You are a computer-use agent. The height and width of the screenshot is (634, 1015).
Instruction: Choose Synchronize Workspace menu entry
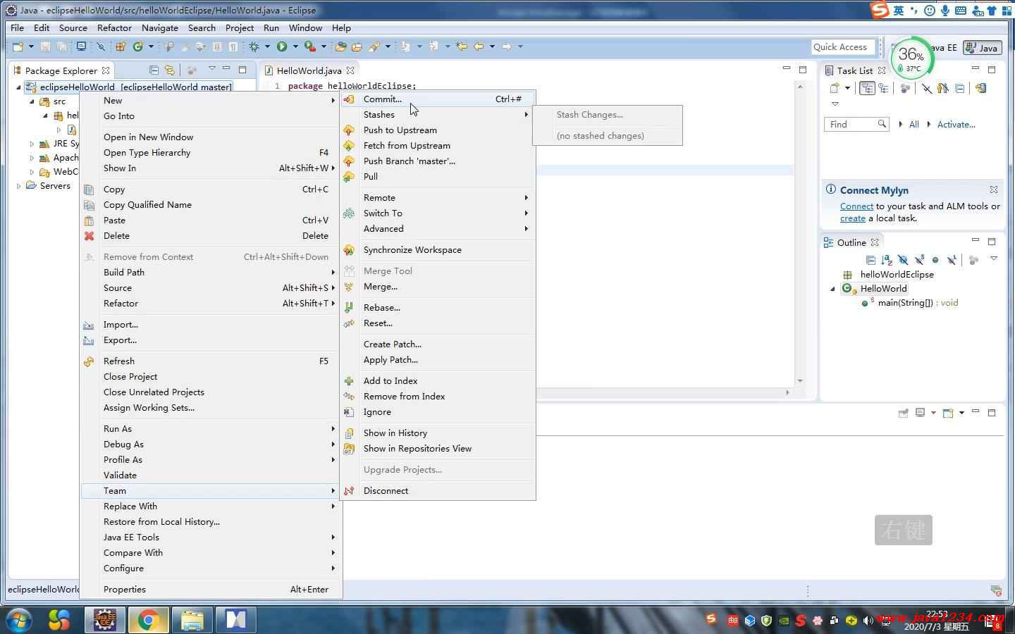[x=438, y=250]
